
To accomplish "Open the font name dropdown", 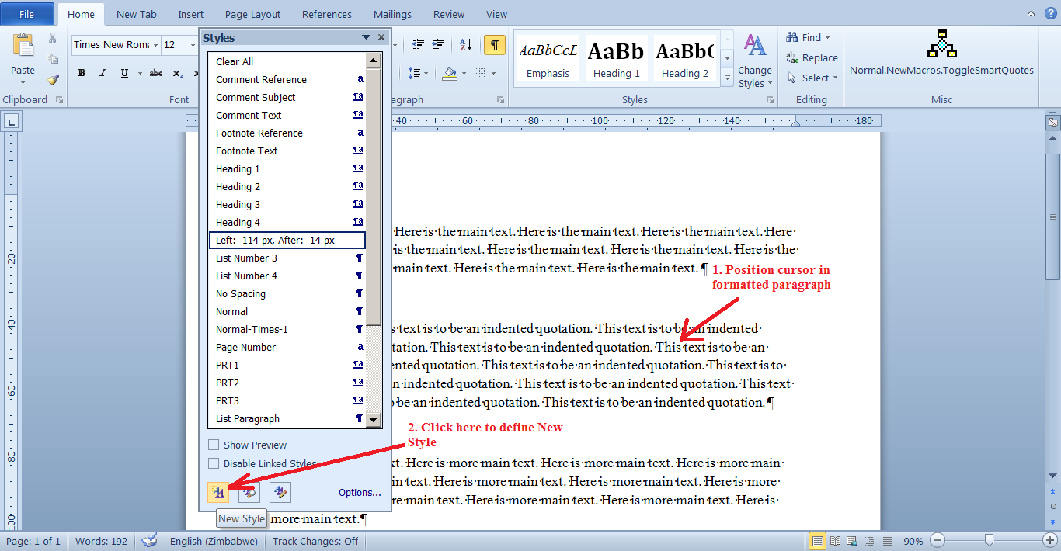I will coord(155,45).
